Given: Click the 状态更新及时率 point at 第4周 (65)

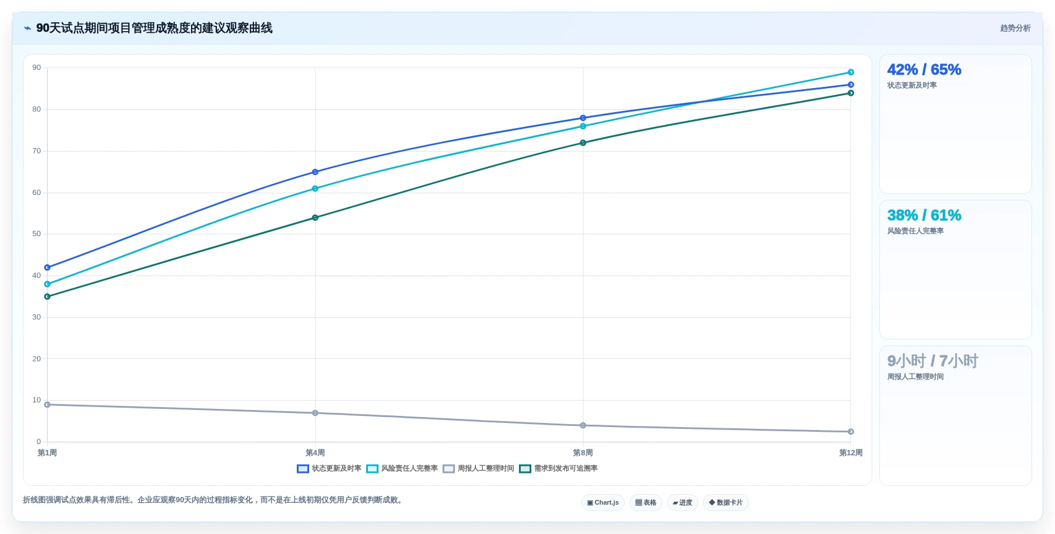Looking at the screenshot, I should click(x=315, y=172).
